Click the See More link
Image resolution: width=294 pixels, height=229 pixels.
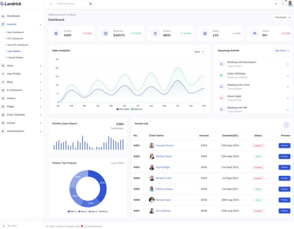tap(282, 51)
